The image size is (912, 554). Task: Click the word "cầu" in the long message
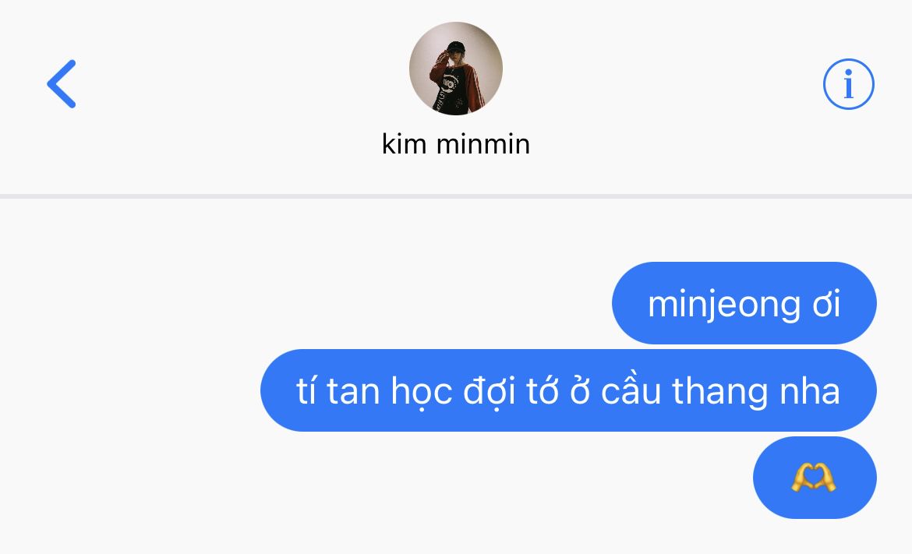[x=631, y=389]
